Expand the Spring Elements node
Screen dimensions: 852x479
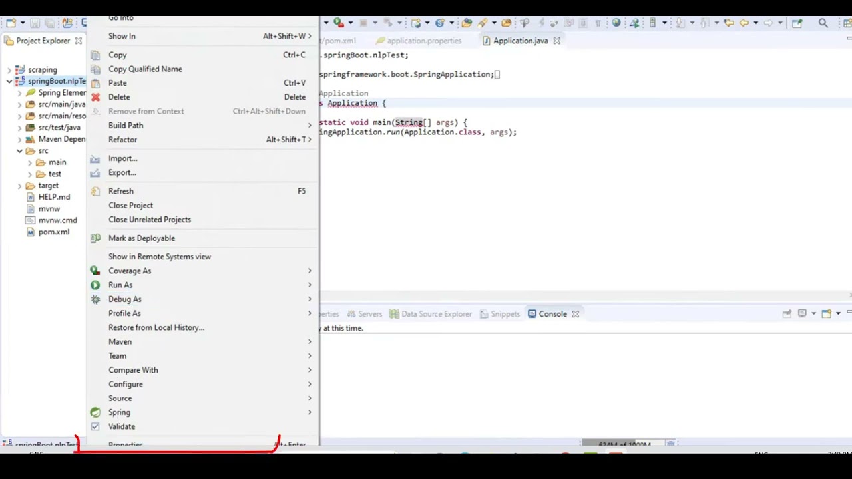coord(20,93)
